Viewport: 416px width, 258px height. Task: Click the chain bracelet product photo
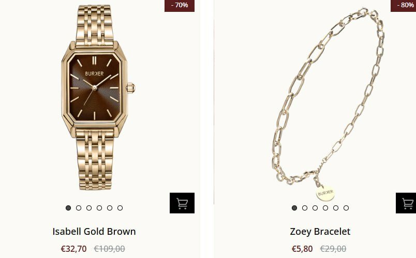click(328, 105)
